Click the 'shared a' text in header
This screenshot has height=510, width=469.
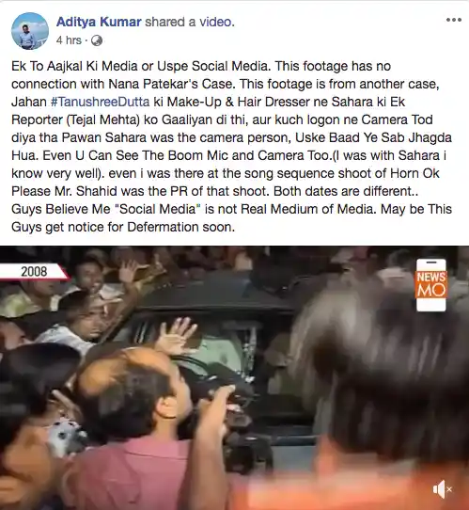point(170,23)
